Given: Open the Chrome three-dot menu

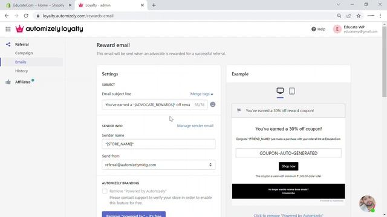Looking at the screenshot, I should tap(380, 16).
